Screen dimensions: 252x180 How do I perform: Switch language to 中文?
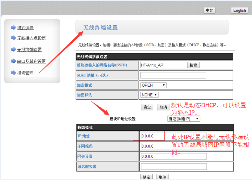(x=209, y=10)
